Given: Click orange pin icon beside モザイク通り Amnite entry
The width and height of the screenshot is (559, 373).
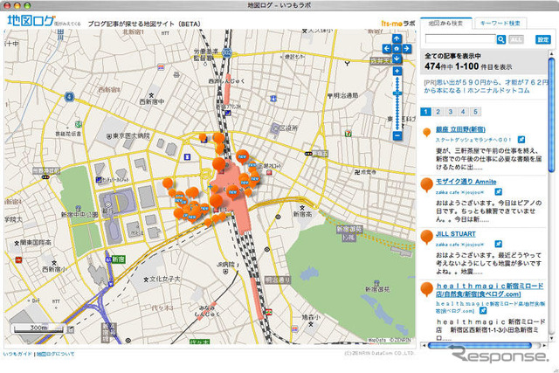Looking at the screenshot, I should (427, 185).
